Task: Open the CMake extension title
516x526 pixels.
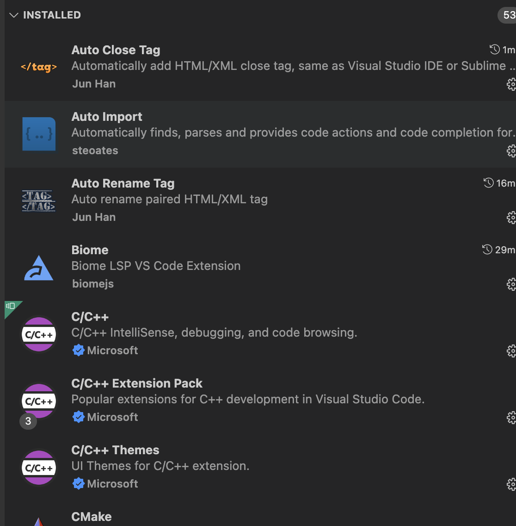Action: coord(92,517)
